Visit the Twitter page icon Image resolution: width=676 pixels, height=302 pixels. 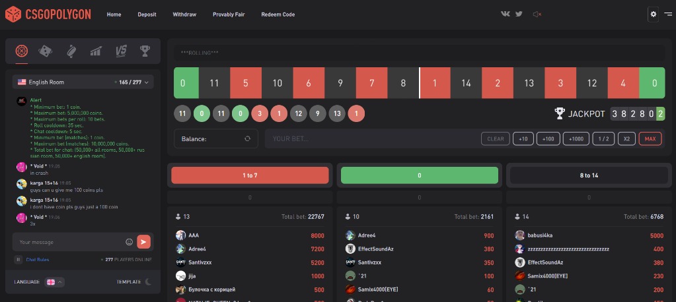pyautogui.click(x=519, y=14)
